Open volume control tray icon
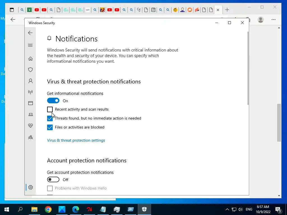This screenshot has width=287, height=215. click(240, 209)
